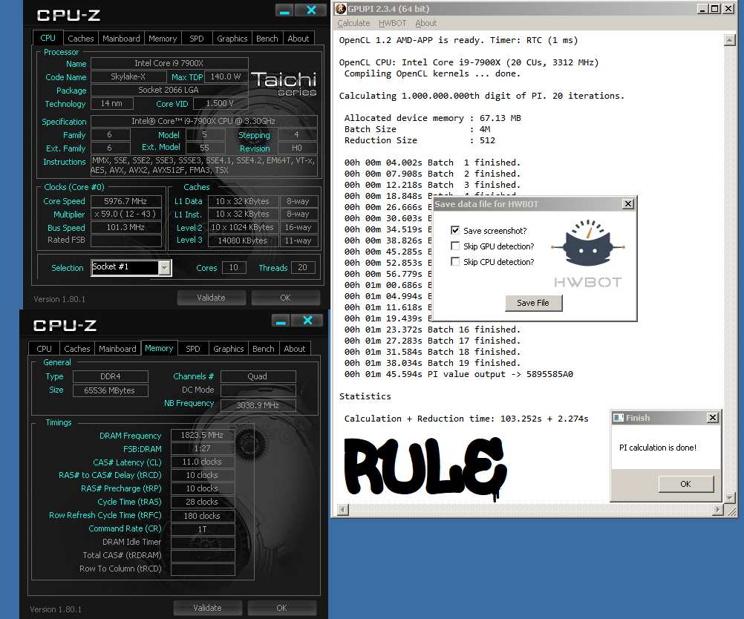Uncheck the Save screenshot checkbox
This screenshot has height=619, width=744.
tap(455, 231)
